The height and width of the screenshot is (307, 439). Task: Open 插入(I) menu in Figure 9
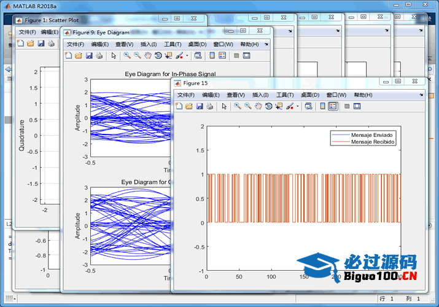point(149,44)
